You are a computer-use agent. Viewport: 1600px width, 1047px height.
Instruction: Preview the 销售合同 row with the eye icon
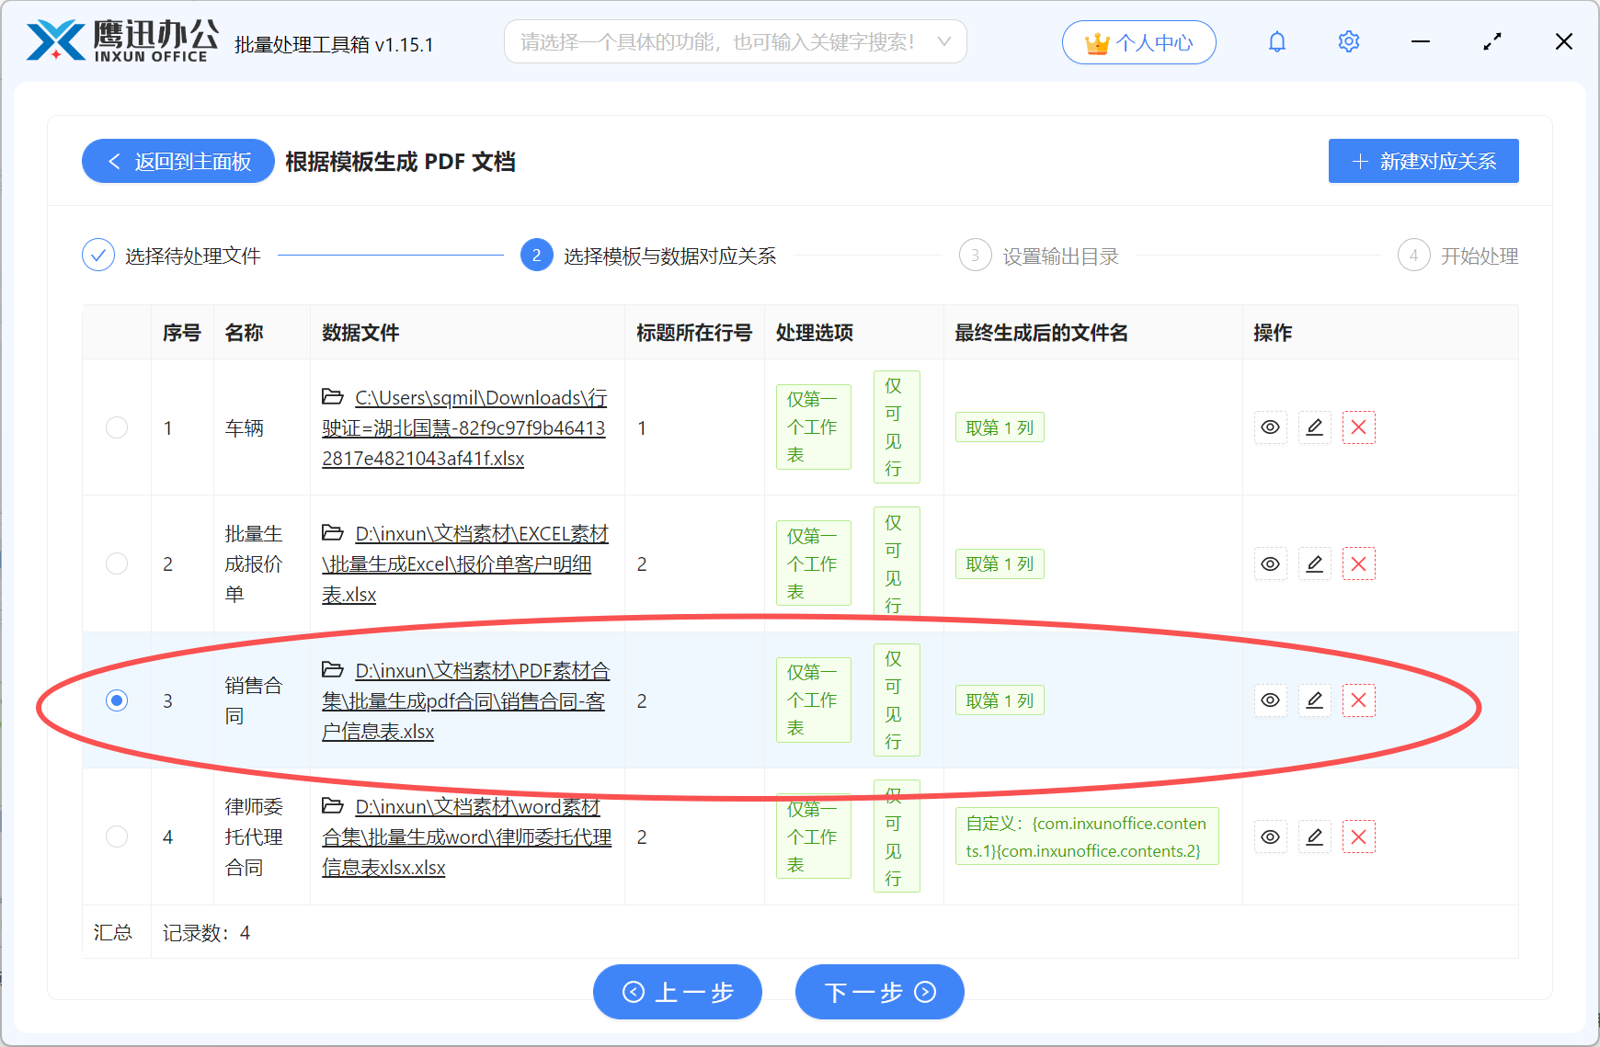tap(1270, 700)
